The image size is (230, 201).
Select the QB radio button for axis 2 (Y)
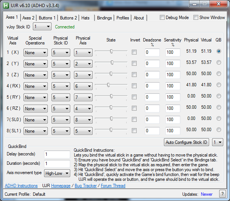click(219, 62)
